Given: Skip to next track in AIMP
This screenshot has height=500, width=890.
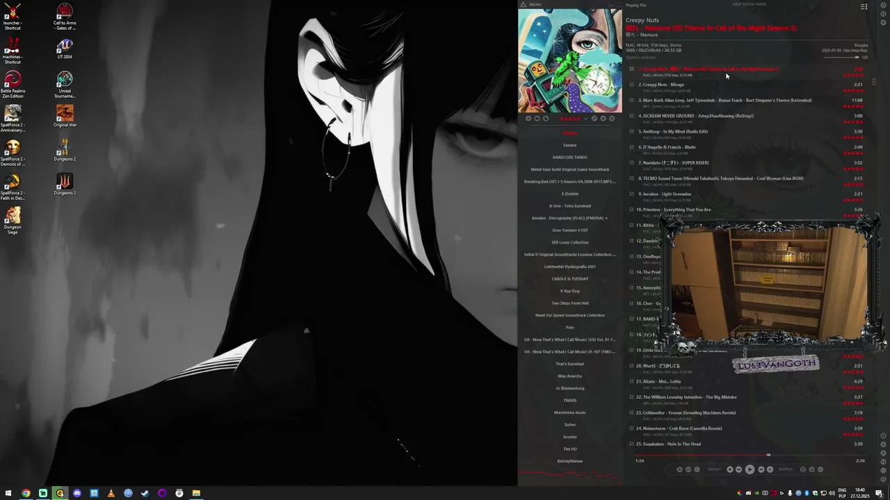Looking at the screenshot, I should (x=761, y=469).
